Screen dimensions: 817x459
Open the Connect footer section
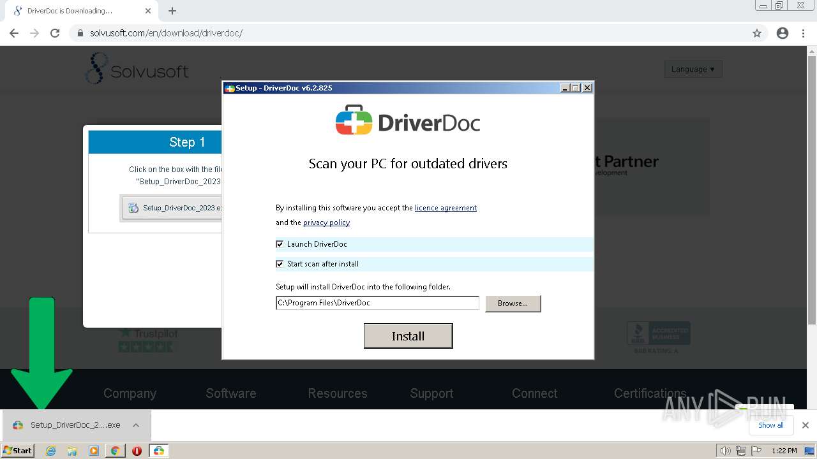click(x=535, y=393)
